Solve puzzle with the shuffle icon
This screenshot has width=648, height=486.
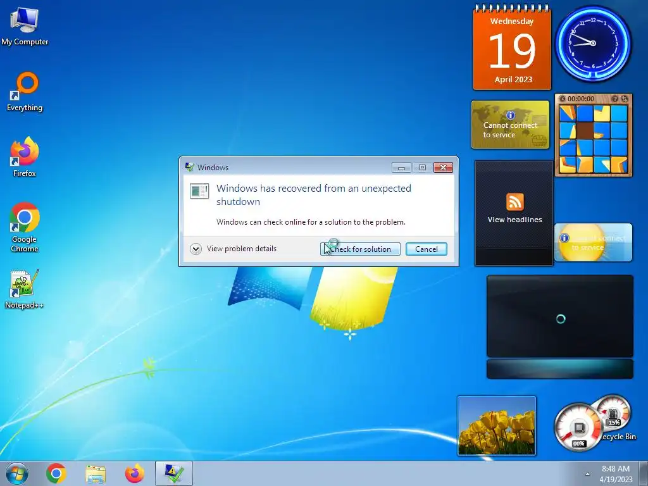pos(625,99)
